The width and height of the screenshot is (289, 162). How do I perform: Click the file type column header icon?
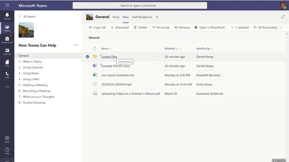pyautogui.click(x=94, y=49)
